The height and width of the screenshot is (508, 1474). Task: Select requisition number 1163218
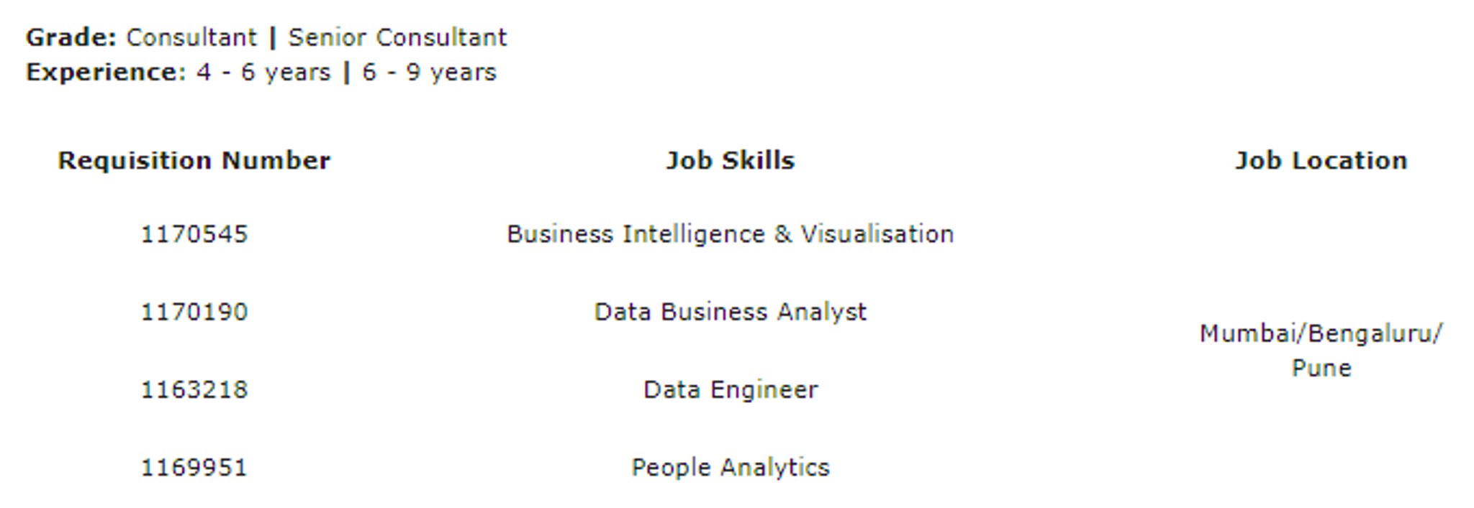pos(194,389)
